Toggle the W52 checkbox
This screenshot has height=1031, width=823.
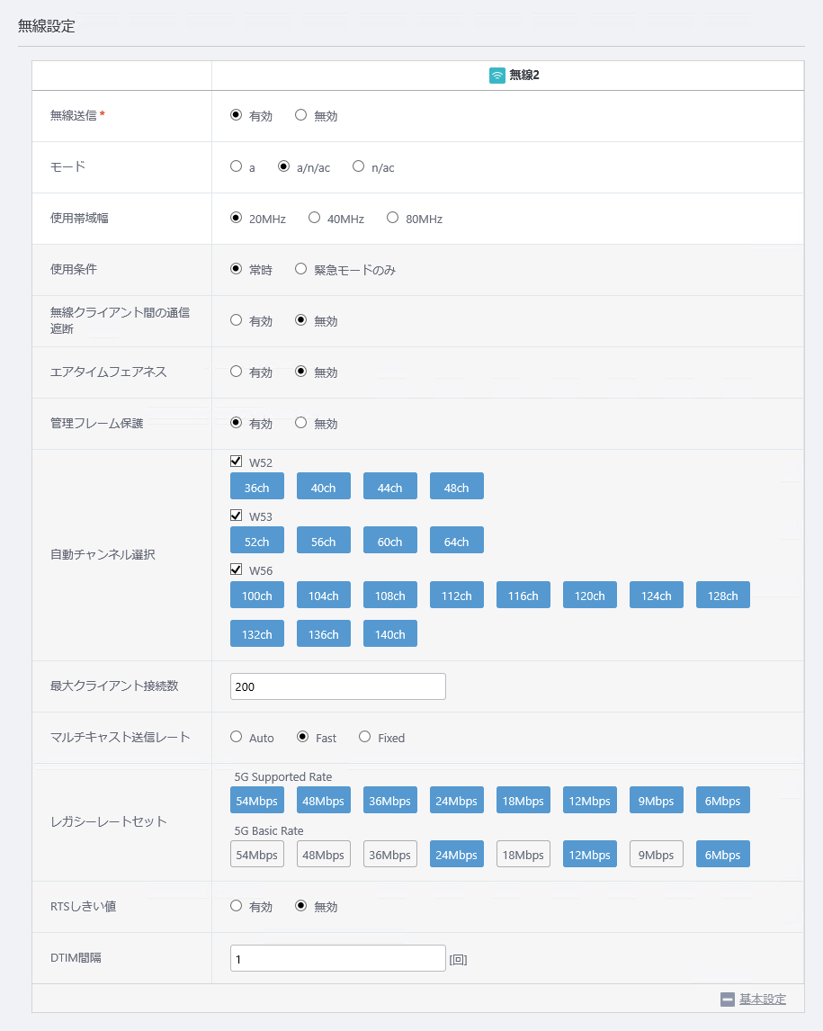(x=236, y=462)
